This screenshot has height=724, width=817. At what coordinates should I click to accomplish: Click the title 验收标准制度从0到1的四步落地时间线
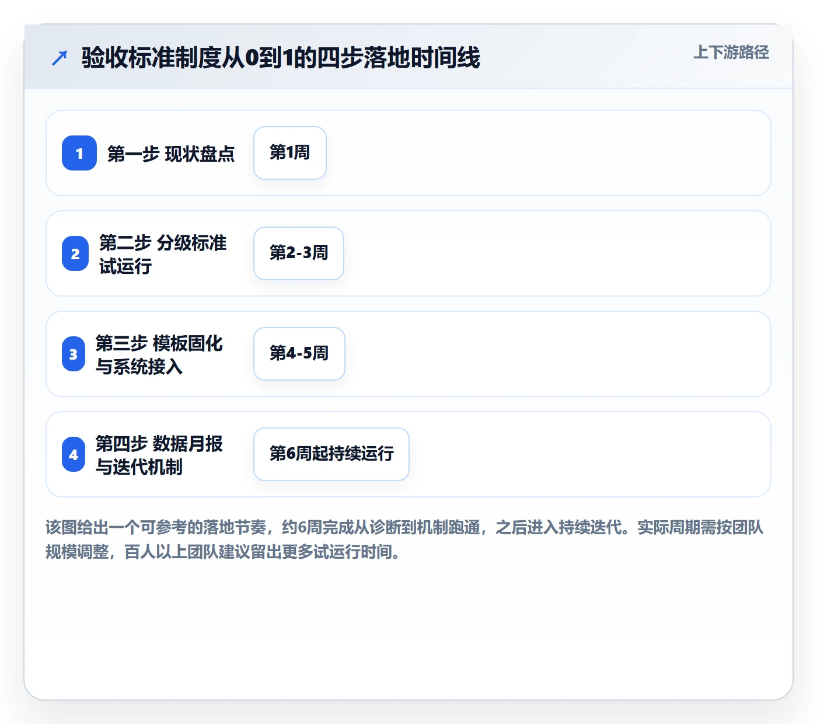pos(281,58)
